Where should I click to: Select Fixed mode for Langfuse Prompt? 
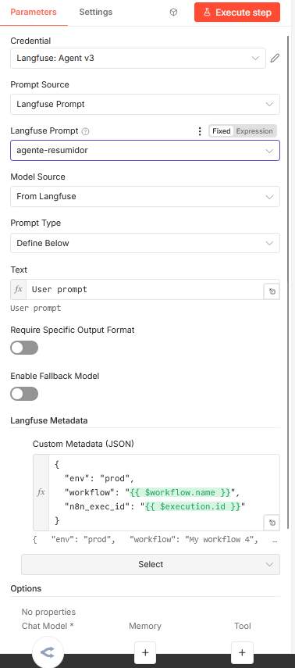222,131
